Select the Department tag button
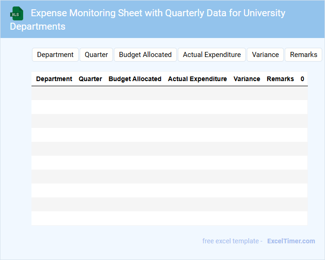325x260 pixels. click(x=55, y=55)
